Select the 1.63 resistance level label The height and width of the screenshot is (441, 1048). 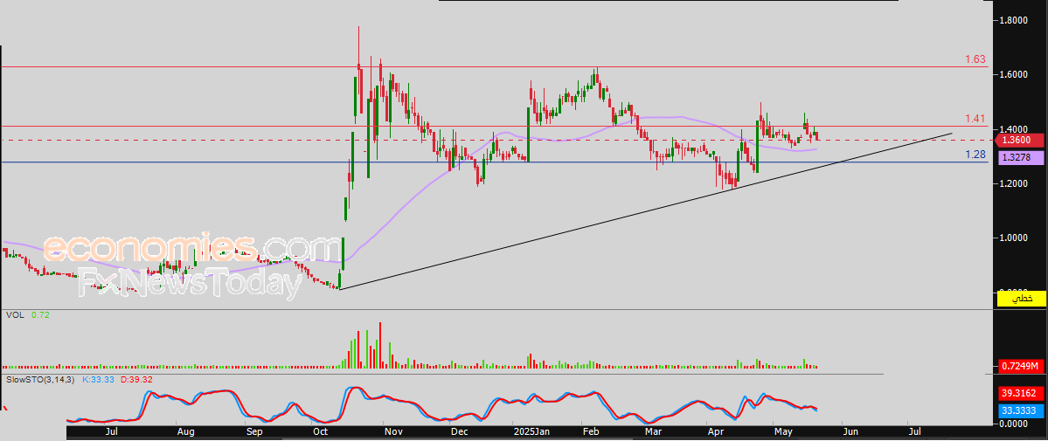975,59
